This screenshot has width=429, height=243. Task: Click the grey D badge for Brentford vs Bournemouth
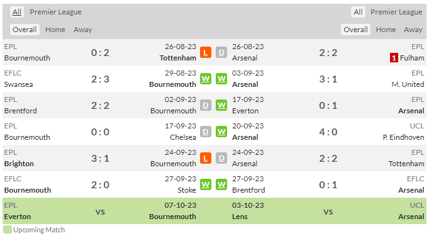[206, 105]
